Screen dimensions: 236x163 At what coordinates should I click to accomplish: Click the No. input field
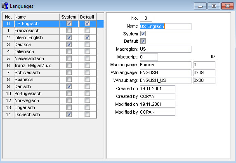(x=146, y=18)
